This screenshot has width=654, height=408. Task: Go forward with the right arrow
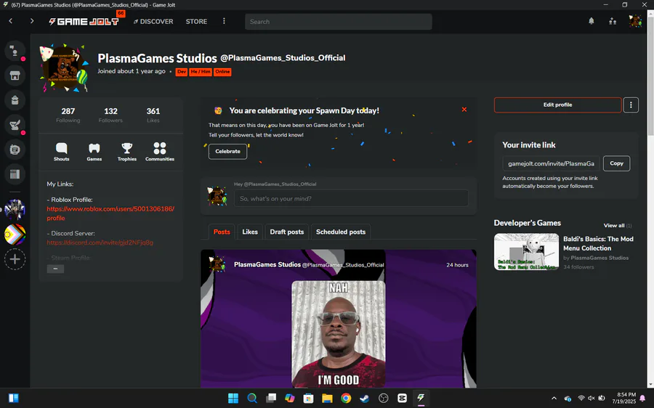[32, 21]
